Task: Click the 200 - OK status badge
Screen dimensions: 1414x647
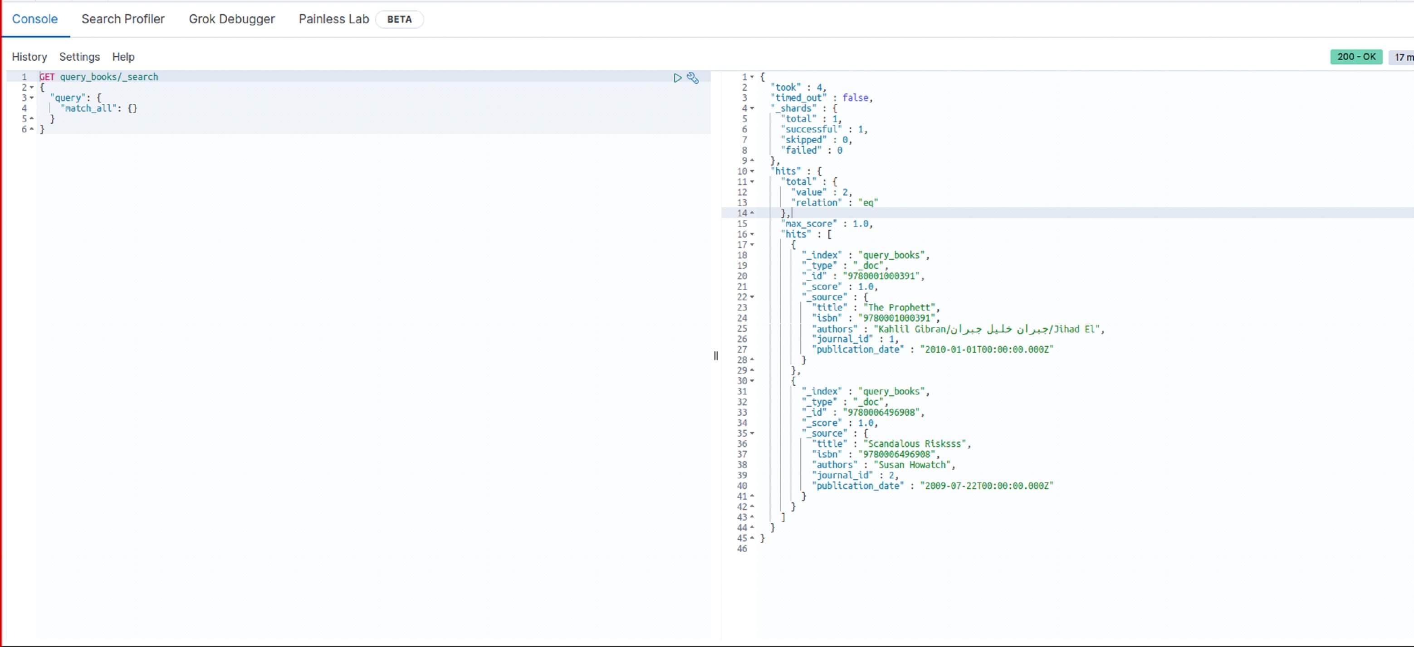Action: tap(1356, 57)
